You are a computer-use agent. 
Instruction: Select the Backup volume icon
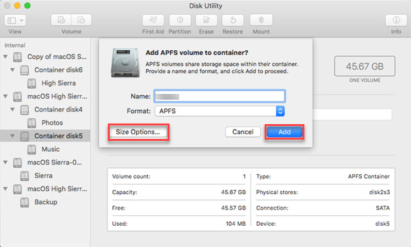(x=24, y=202)
